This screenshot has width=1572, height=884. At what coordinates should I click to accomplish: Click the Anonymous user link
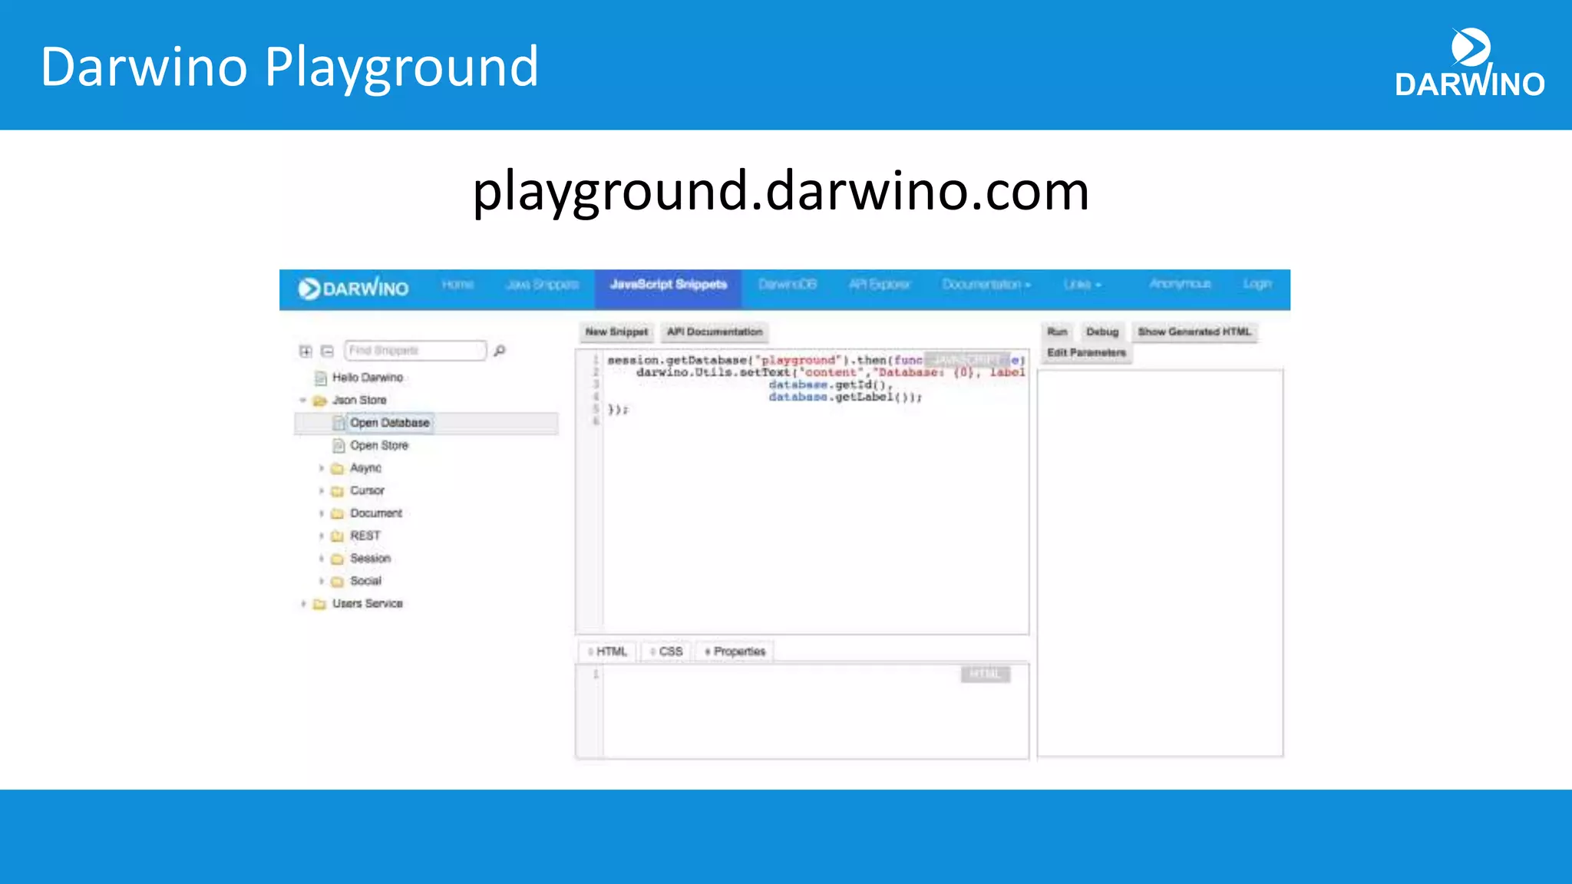[1180, 284]
